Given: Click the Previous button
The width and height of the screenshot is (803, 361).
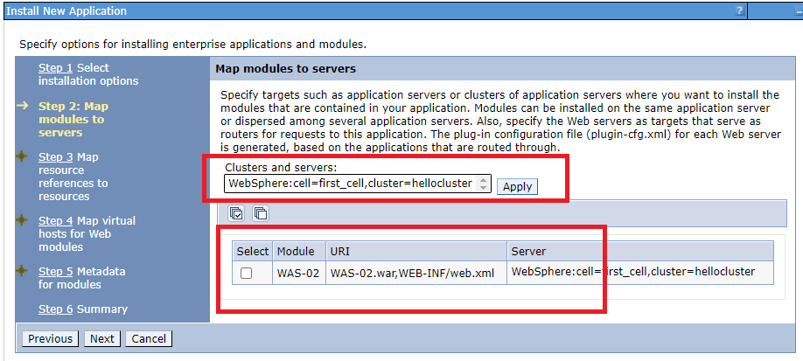Looking at the screenshot, I should [50, 338].
